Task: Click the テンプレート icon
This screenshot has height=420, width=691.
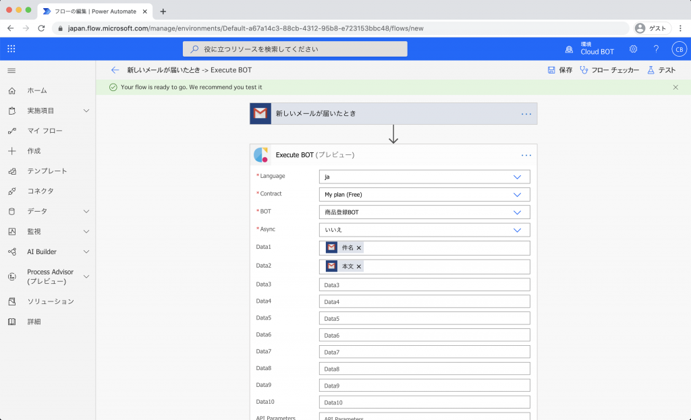Action: click(12, 171)
